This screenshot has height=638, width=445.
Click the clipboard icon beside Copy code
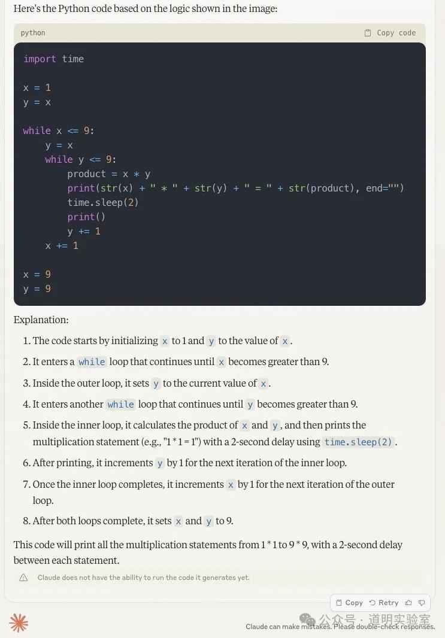368,33
